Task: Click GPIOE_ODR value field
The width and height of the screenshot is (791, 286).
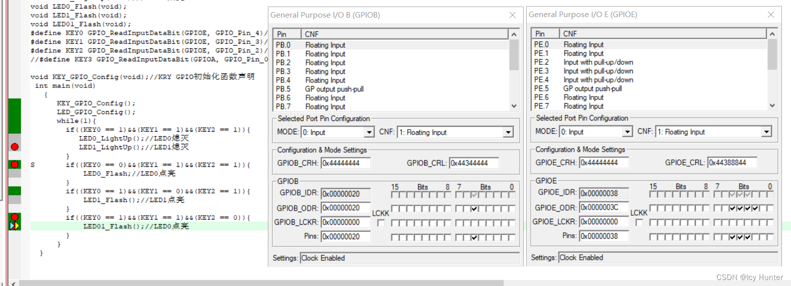Action: (604, 207)
